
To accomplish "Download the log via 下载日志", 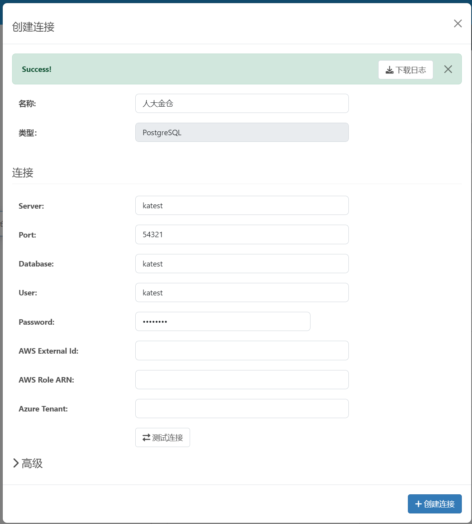I will (406, 70).
